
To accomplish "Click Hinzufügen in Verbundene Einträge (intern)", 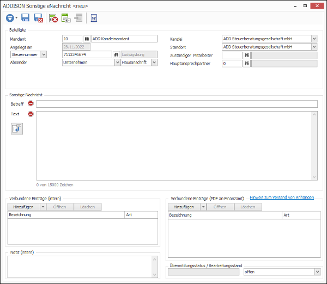I will click(x=23, y=207).
